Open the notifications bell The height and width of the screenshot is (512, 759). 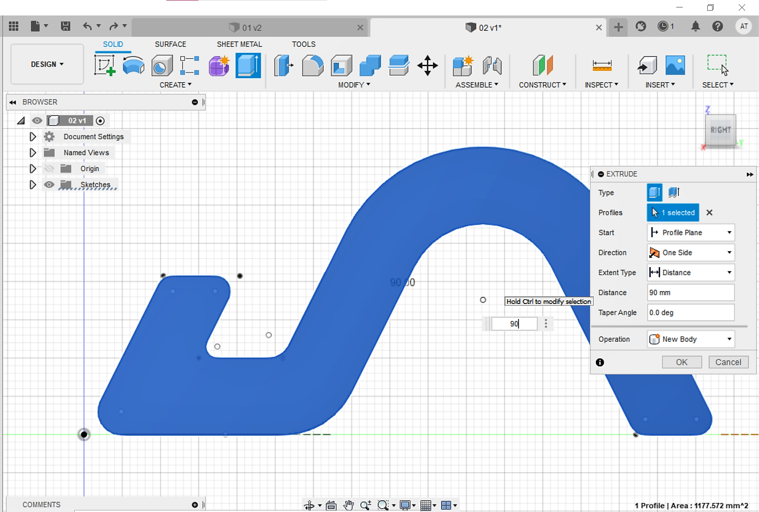696,26
